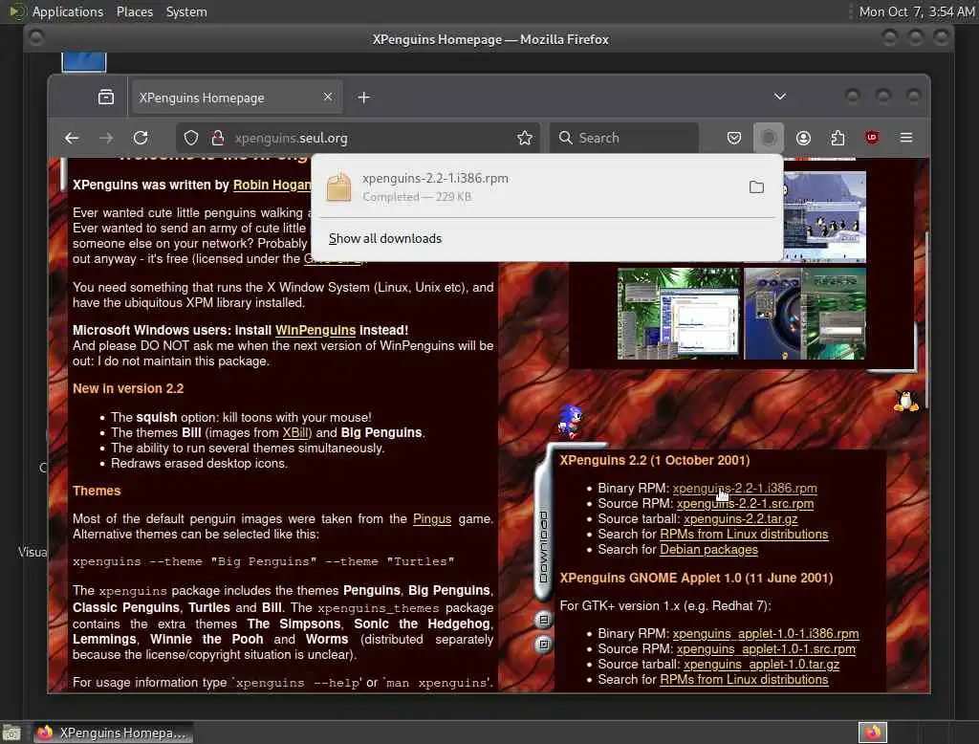This screenshot has width=979, height=744.
Task: Open the clock showing Mon Oct 7
Action: 915,11
